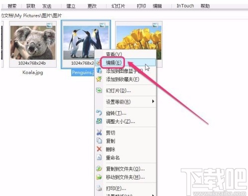Open the InTouch toolbar item
Screen dimensions: 248x196
[185, 6]
